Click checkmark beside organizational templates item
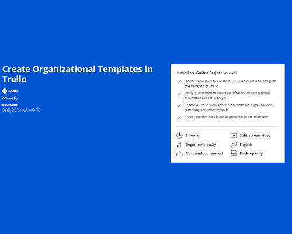Image resolution: width=292 pixels, height=234 pixels. 179,94
